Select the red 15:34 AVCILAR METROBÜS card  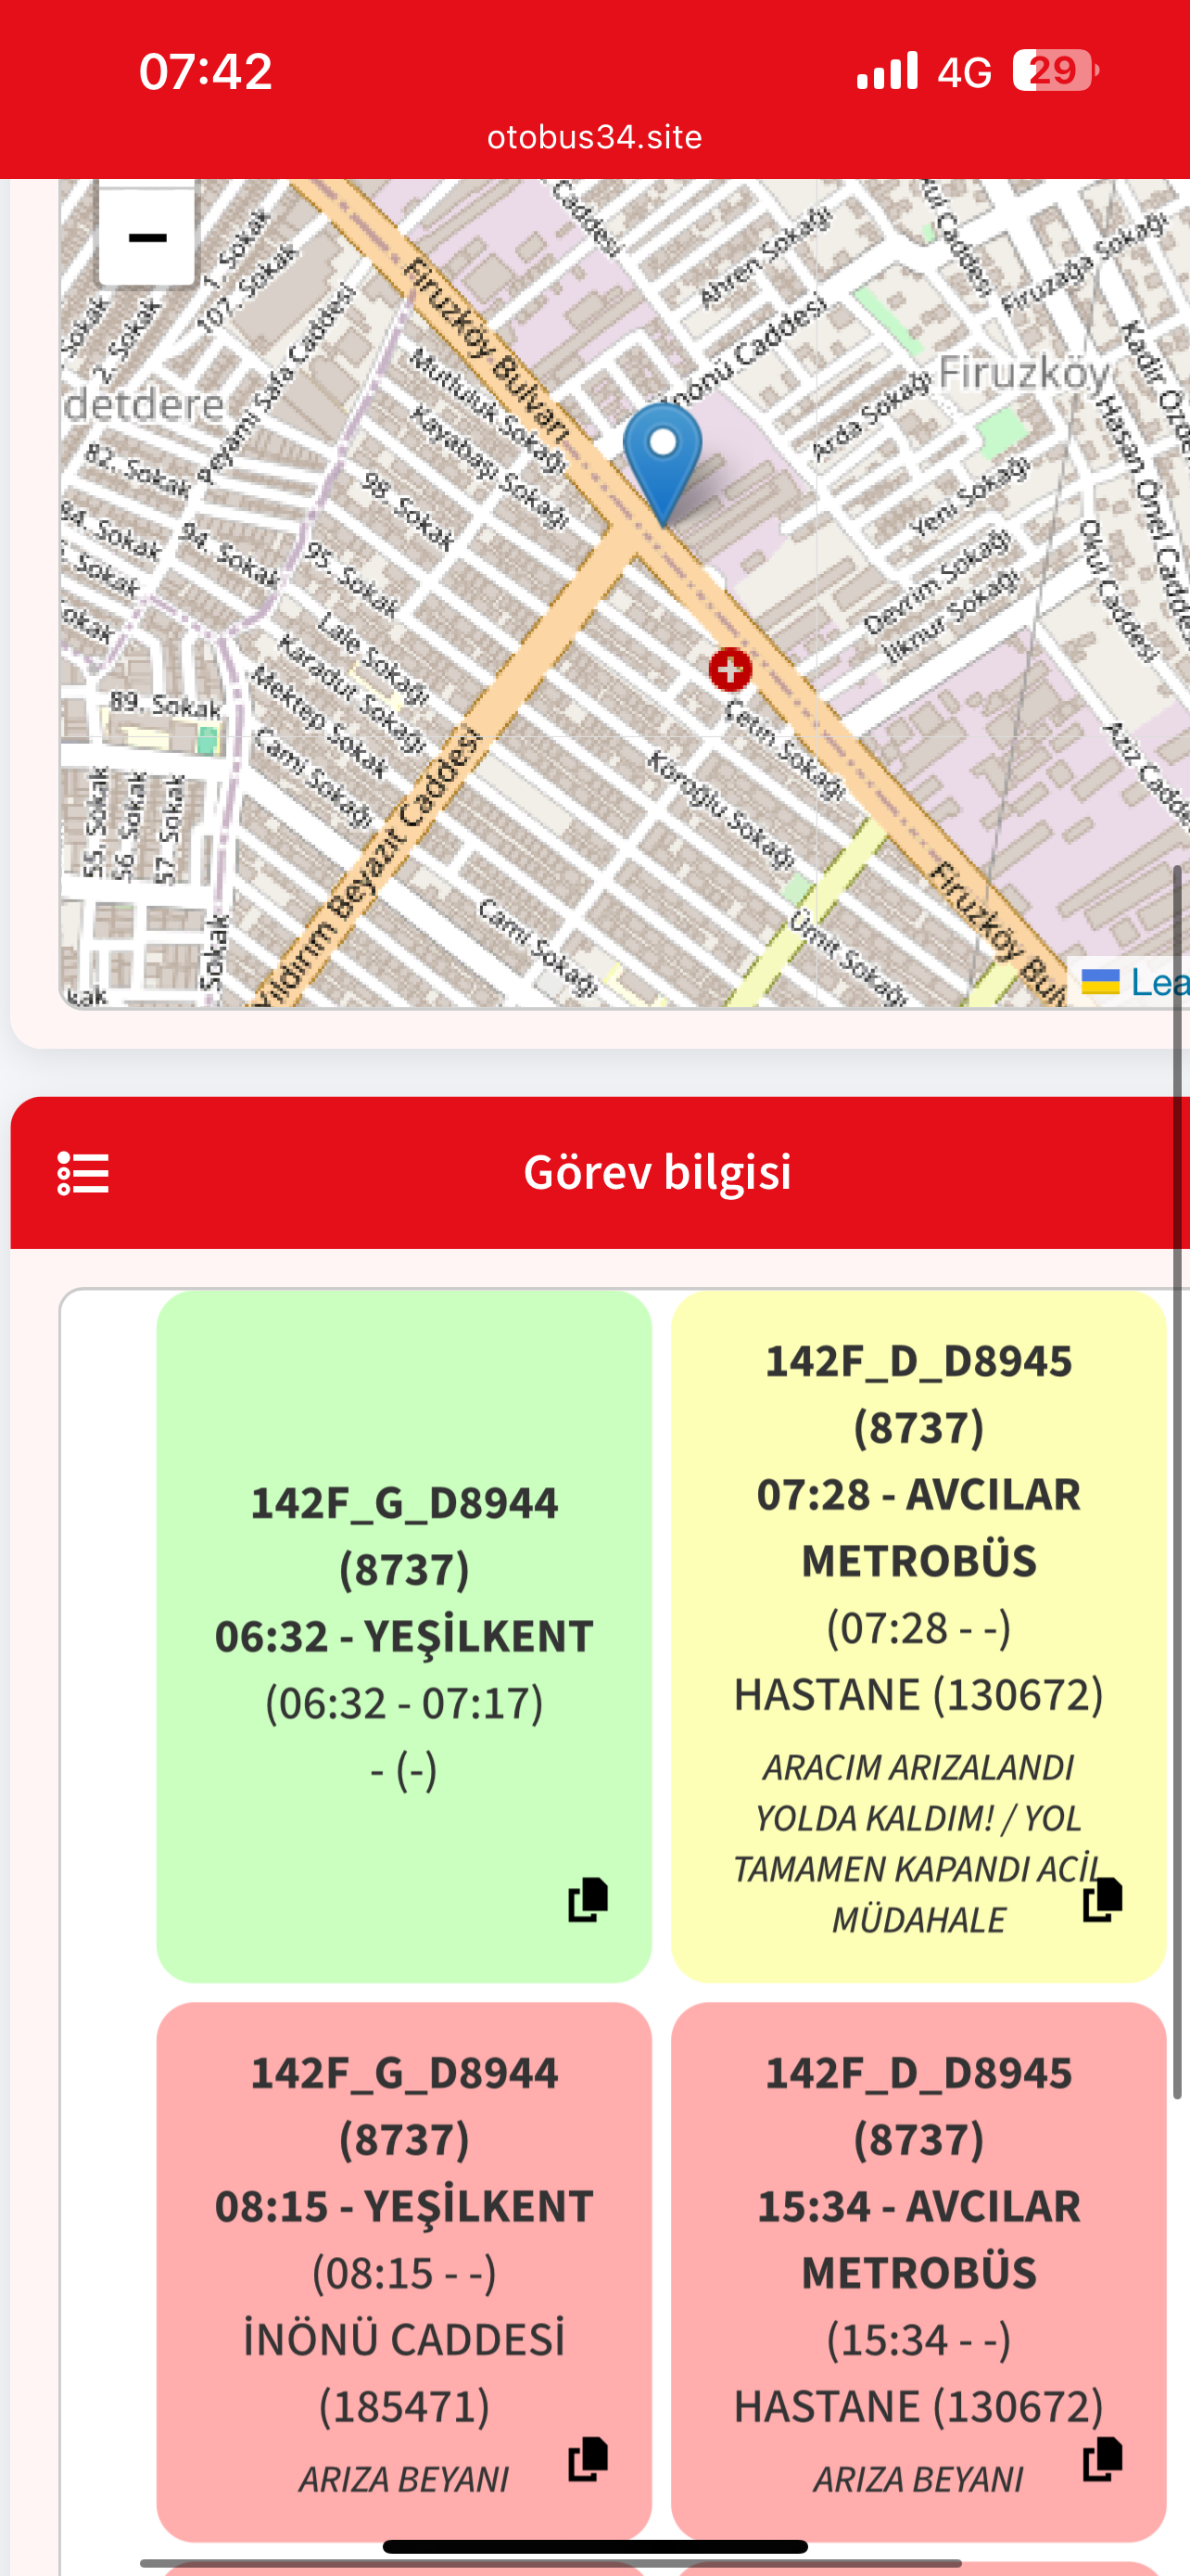(x=919, y=2271)
